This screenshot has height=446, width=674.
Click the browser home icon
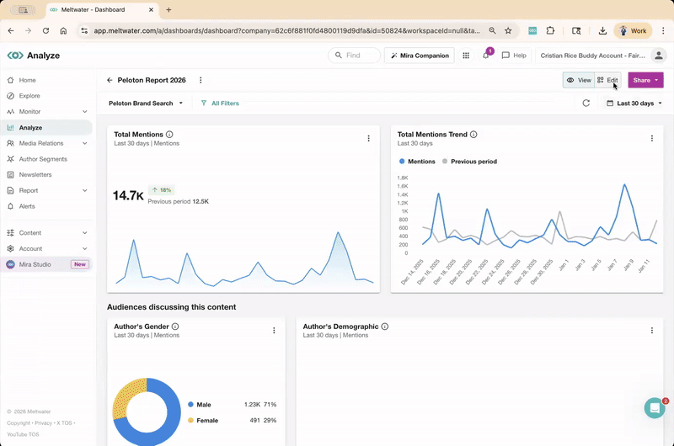63,31
